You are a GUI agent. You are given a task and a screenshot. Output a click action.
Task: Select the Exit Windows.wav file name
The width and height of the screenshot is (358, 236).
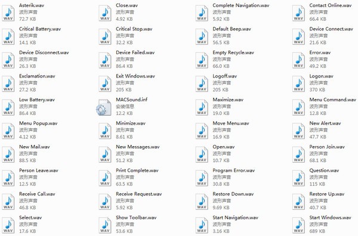[135, 76]
